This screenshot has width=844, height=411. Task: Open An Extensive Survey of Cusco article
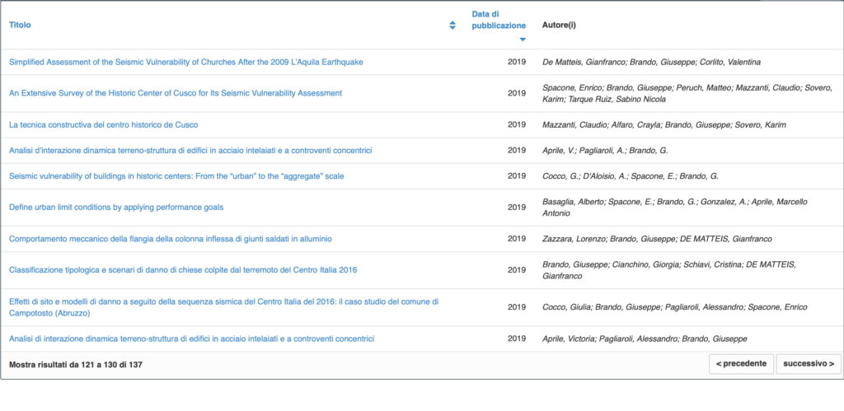176,93
